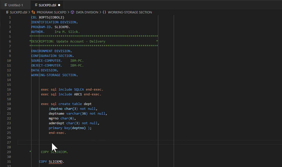The height and width of the screenshot is (167, 282).
Task: Click the DATA DIVISION cube icon
Action: (x=73, y=12)
